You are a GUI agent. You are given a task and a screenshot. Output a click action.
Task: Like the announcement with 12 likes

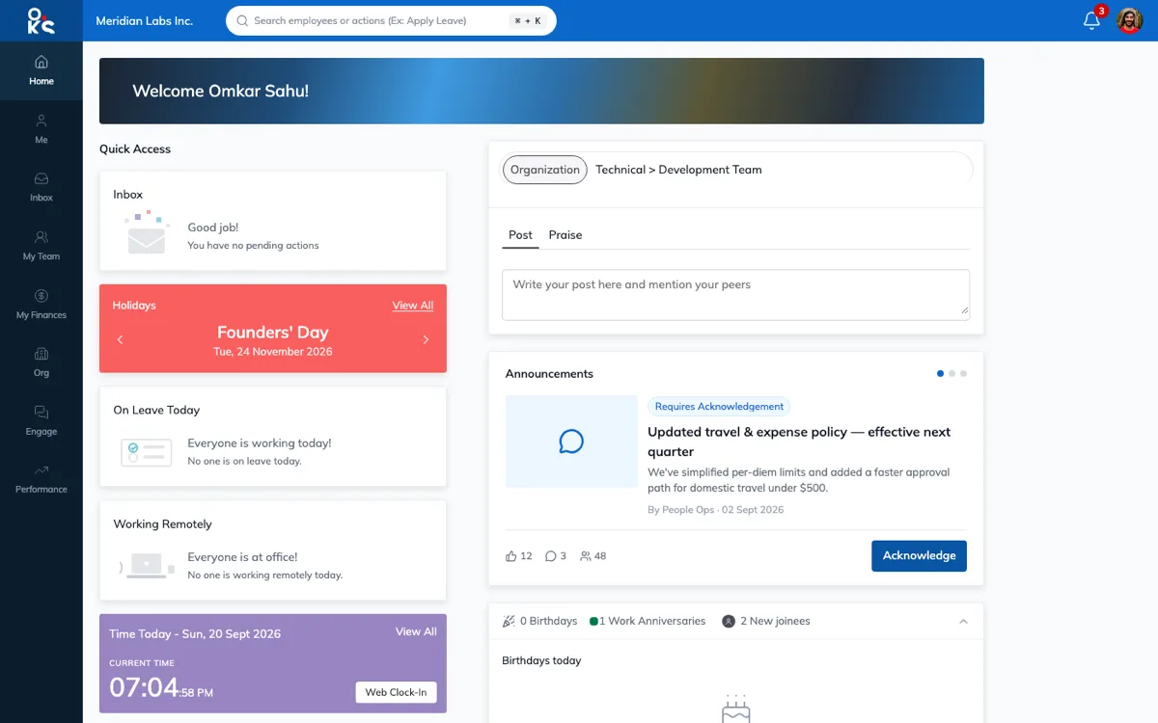click(x=519, y=556)
